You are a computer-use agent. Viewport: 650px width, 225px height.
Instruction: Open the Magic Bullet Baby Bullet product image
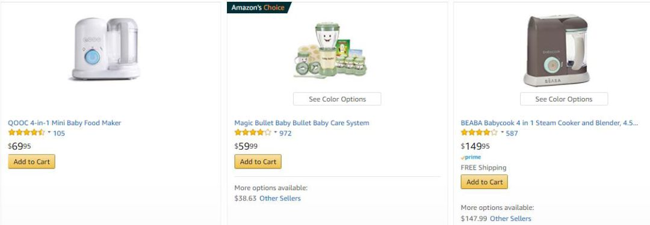pos(330,50)
